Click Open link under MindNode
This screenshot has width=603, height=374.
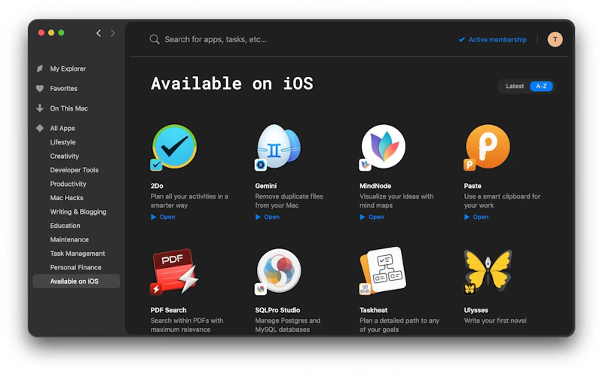click(376, 217)
